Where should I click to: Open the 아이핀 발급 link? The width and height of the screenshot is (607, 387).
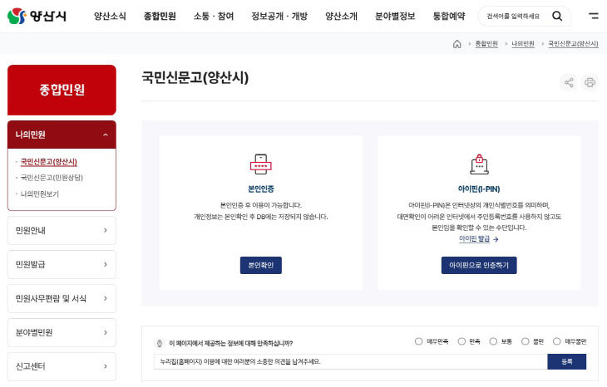click(478, 239)
